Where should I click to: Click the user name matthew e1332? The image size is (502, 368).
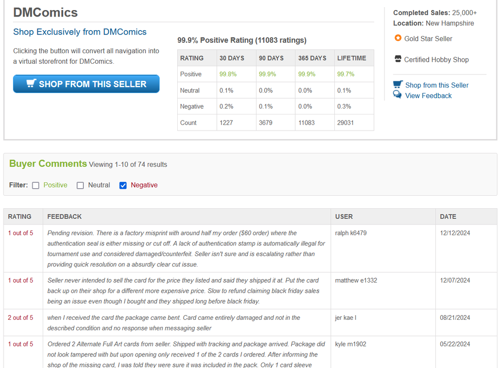coord(356,281)
